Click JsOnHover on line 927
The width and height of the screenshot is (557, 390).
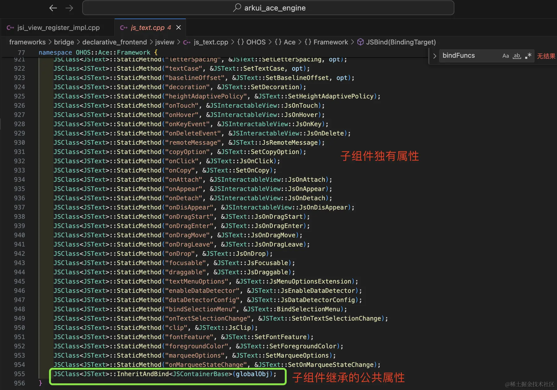pyautogui.click(x=301, y=115)
